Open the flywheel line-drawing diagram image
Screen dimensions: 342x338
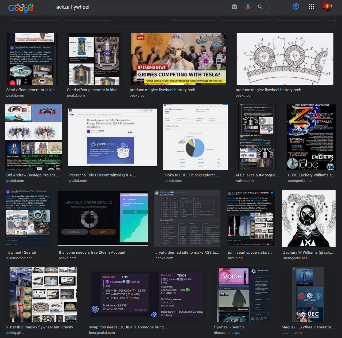(x=285, y=59)
